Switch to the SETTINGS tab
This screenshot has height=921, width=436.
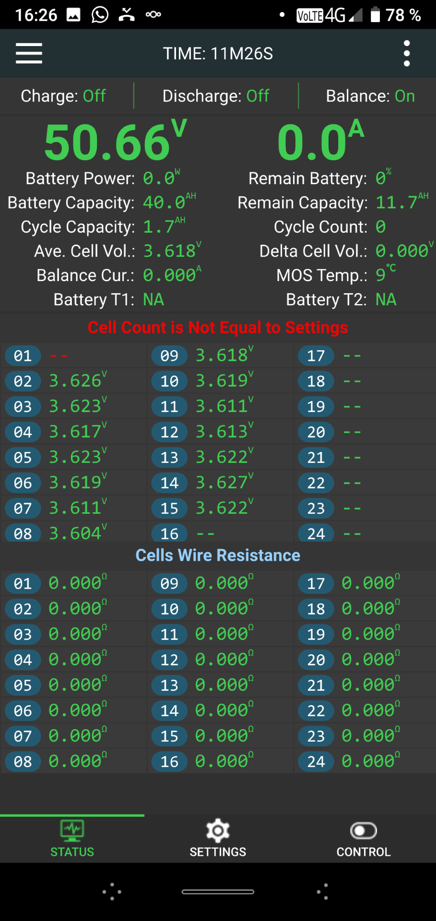tap(218, 851)
